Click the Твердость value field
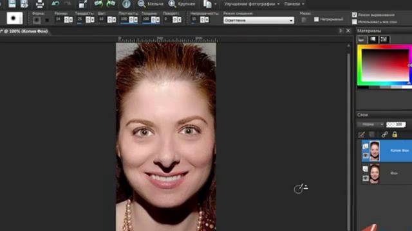The width and height of the screenshot is (412, 231). tap(80, 19)
